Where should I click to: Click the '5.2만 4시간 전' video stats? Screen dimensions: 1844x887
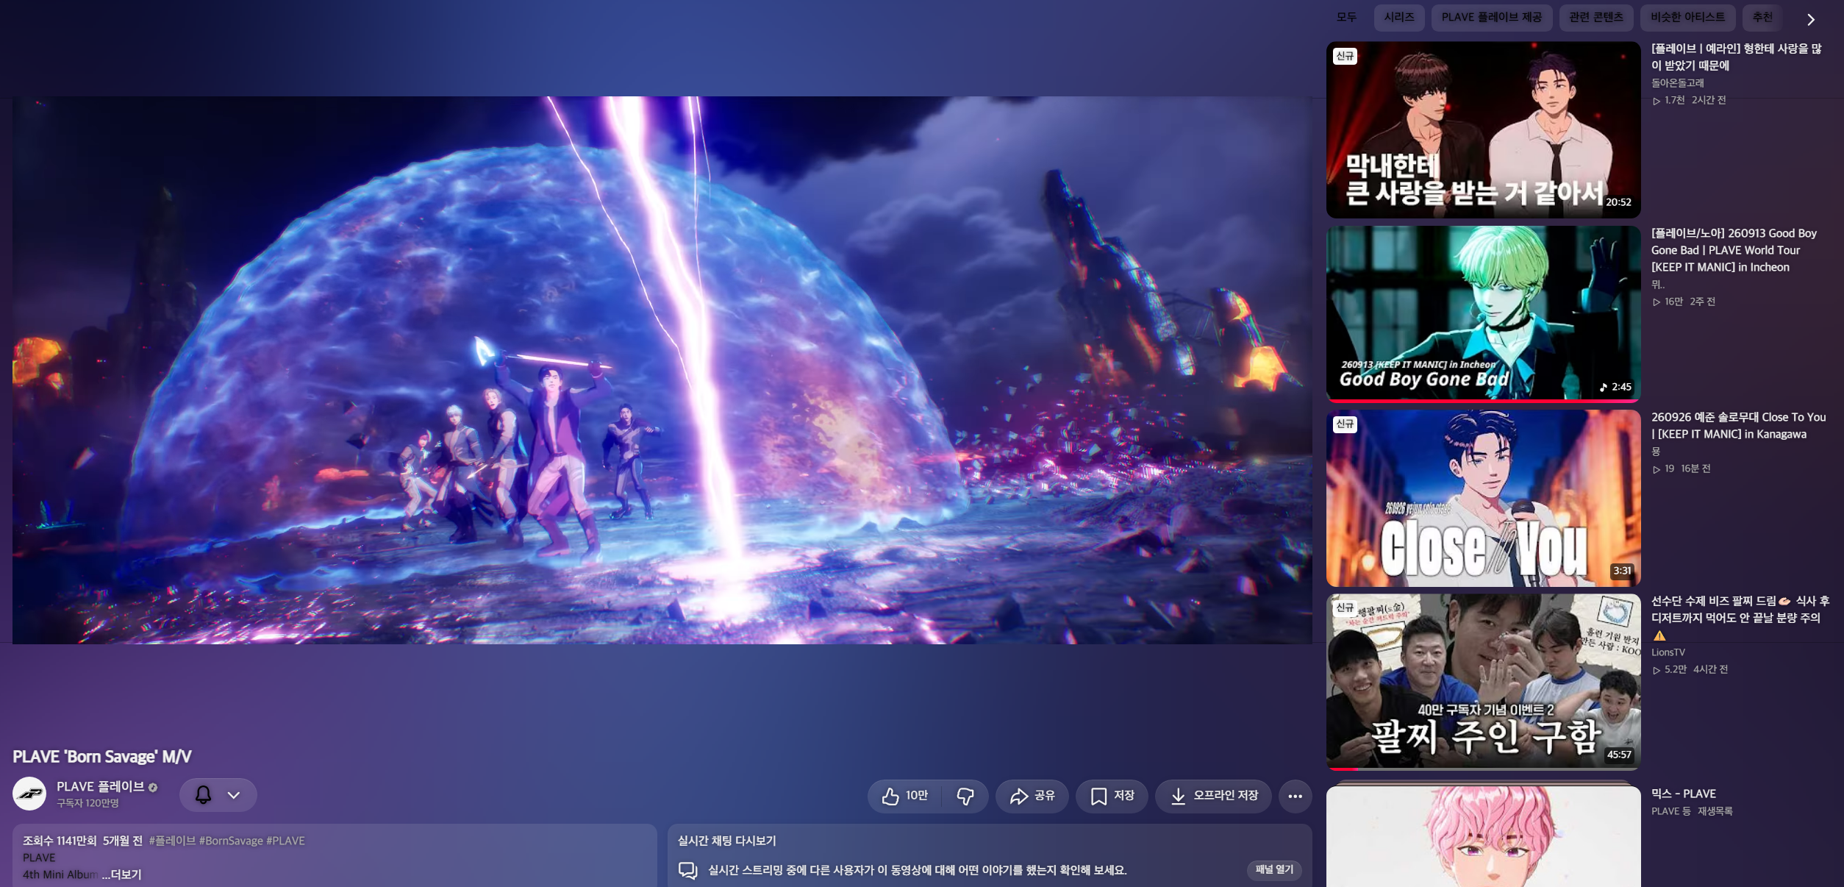(x=1690, y=669)
